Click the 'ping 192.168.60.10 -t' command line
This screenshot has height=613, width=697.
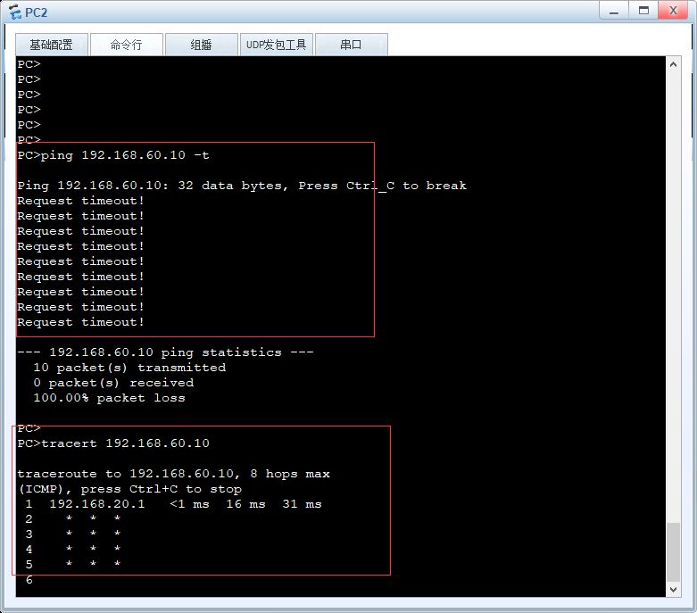[x=113, y=155]
